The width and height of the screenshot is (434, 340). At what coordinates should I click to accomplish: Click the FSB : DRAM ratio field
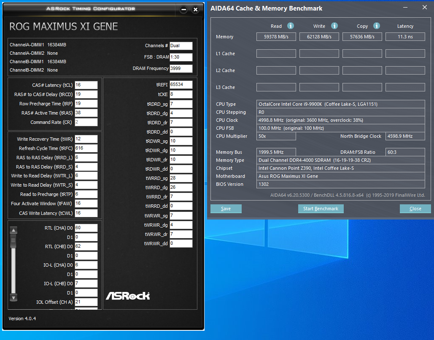181,57
